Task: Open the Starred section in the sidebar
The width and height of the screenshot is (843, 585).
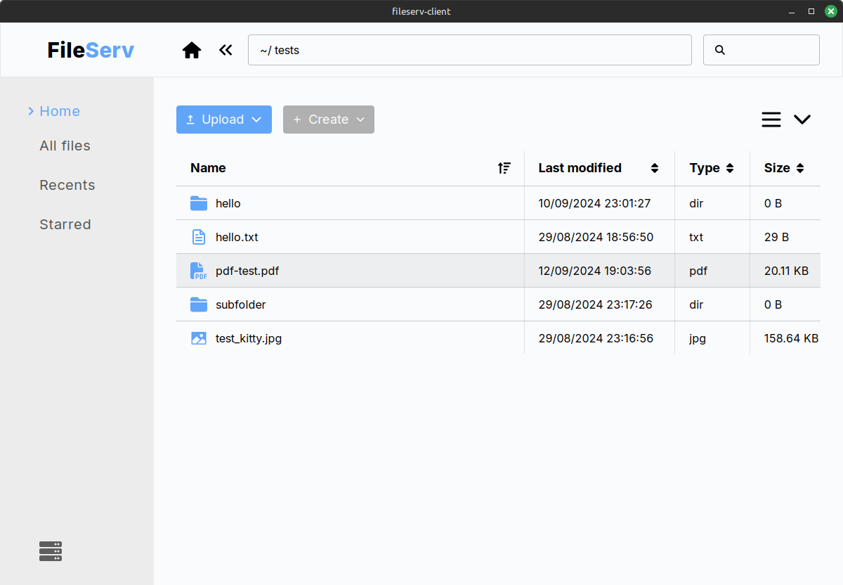Action: click(65, 224)
